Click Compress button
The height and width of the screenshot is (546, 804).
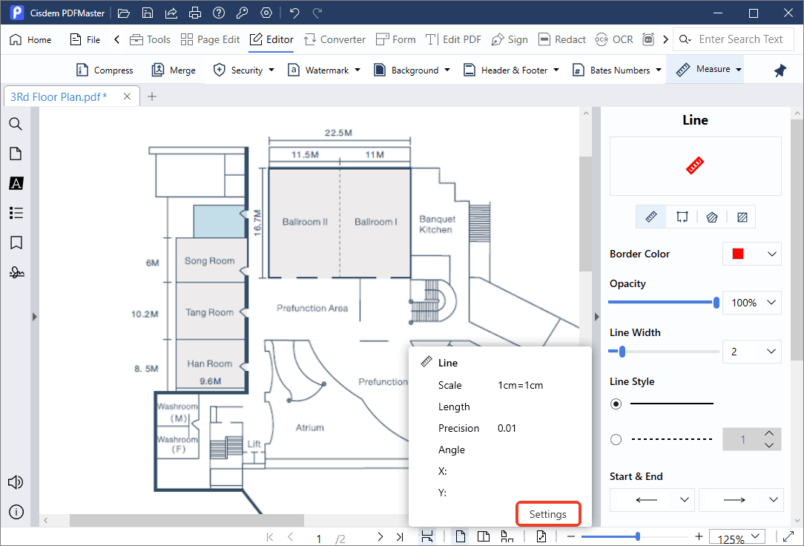pyautogui.click(x=105, y=70)
